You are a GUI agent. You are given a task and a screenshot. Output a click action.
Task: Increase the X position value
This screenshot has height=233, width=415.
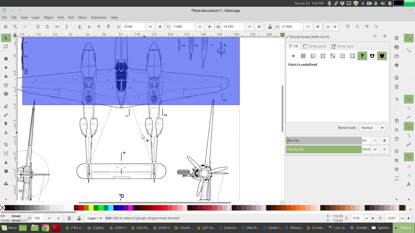point(160,27)
